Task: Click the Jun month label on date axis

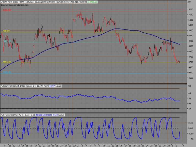Action: [x=75, y=146]
